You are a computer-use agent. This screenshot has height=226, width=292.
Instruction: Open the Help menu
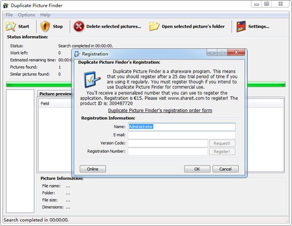tap(45, 15)
